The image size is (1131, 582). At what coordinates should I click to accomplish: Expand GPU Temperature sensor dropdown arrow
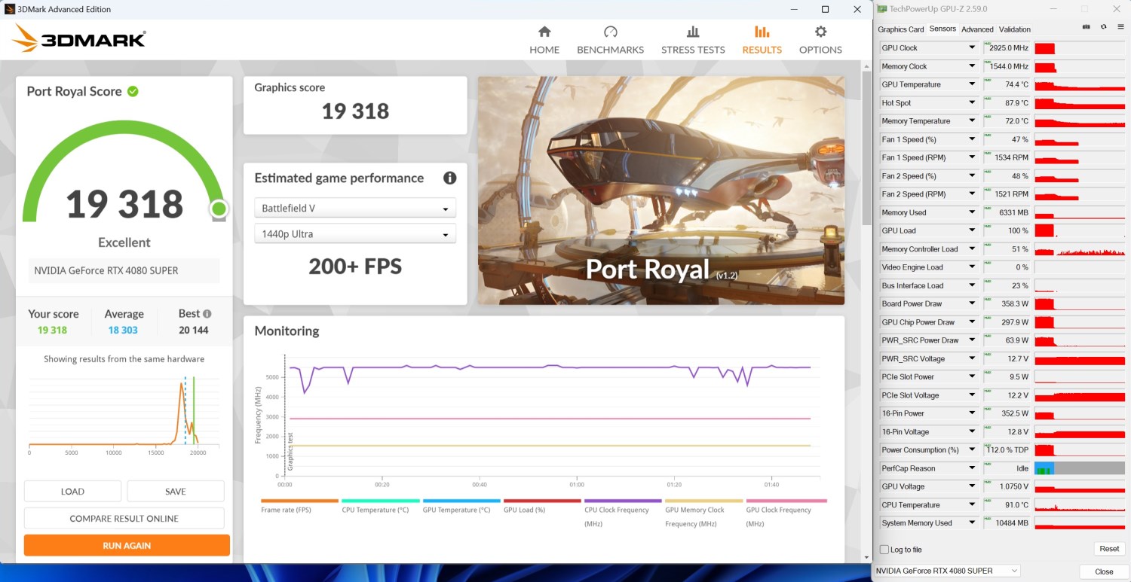[972, 84]
